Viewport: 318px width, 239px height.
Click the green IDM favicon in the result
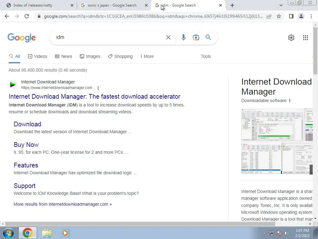13,84
